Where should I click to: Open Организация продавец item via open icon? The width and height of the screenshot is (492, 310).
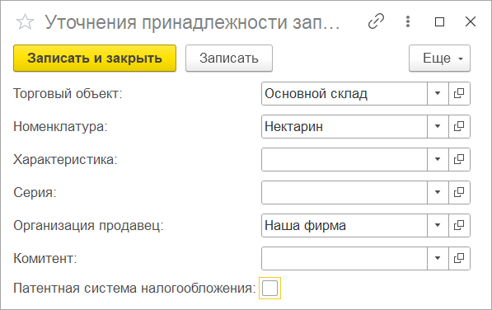(x=459, y=225)
